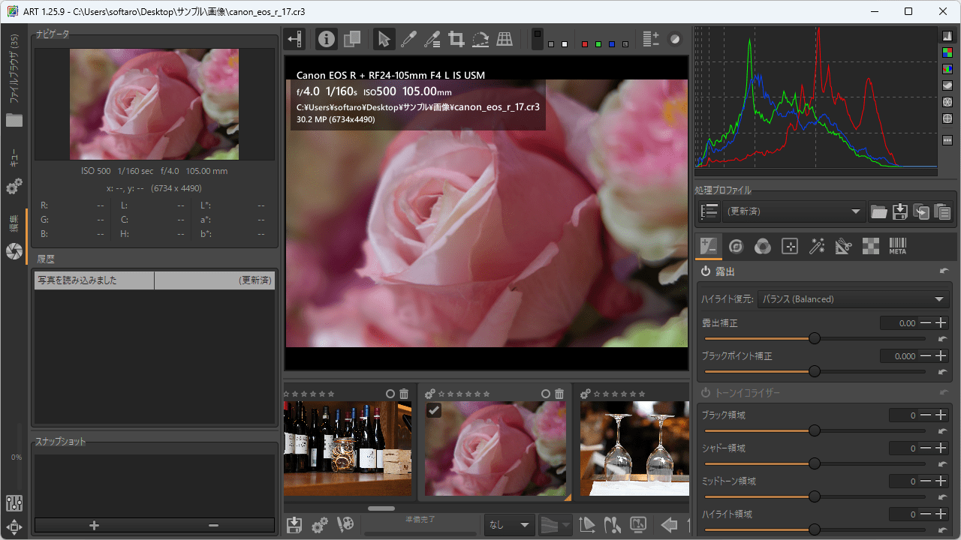Switch to the META tab

[897, 246]
